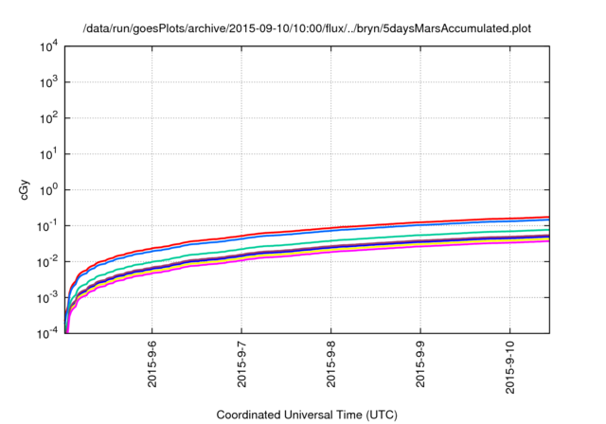The height and width of the screenshot is (424, 606).
Task: Click the magenta curve's right end
Action: [x=547, y=241]
